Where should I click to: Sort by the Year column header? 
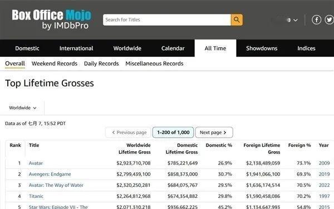[324, 145]
